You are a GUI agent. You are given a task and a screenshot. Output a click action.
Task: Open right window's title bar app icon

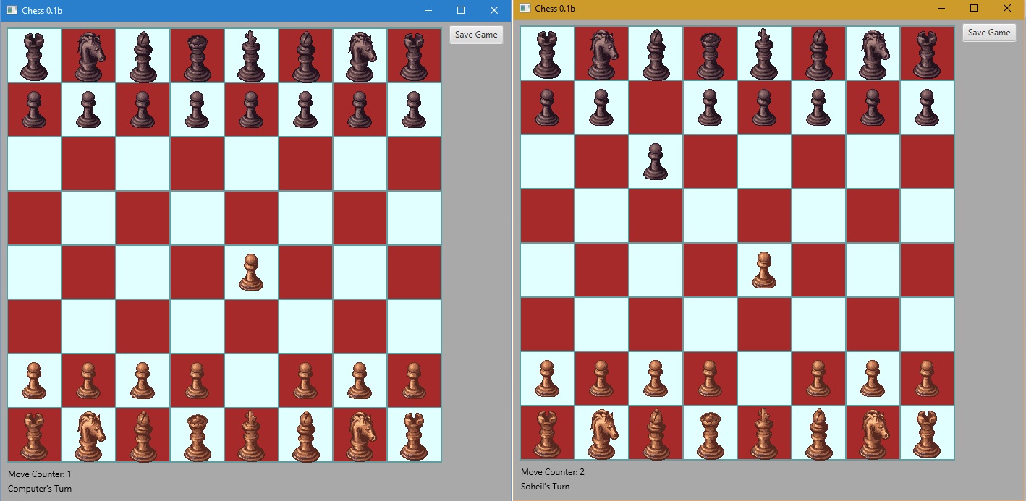pos(525,8)
